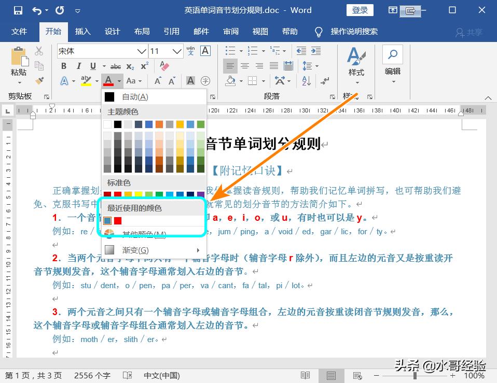Switch to the 插入 ribbon tab

pyautogui.click(x=82, y=32)
